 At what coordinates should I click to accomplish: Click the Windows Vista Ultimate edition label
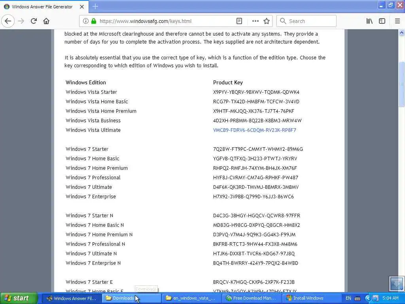point(93,130)
